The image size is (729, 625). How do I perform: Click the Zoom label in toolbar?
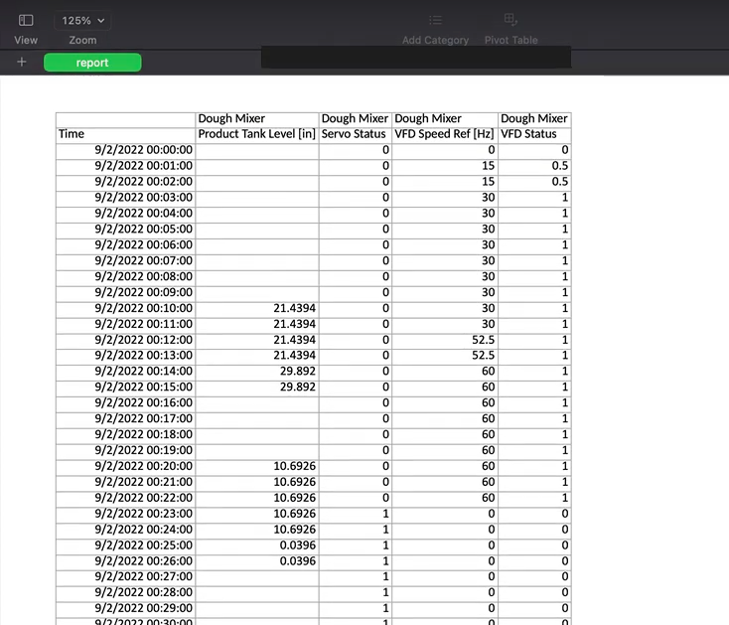pos(82,40)
